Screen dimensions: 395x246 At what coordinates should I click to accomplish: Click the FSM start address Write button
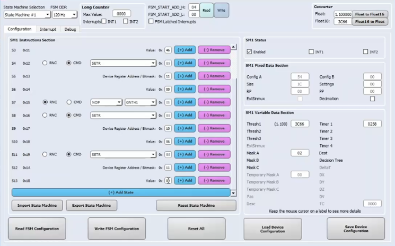click(x=222, y=10)
